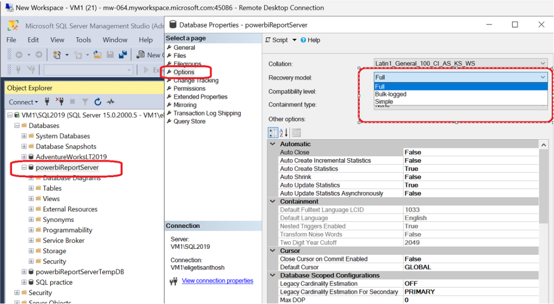Click the Save All toolbar icon
This screenshot has height=304, width=554.
123,55
